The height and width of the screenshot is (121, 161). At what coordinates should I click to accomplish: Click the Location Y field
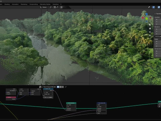point(158,22)
